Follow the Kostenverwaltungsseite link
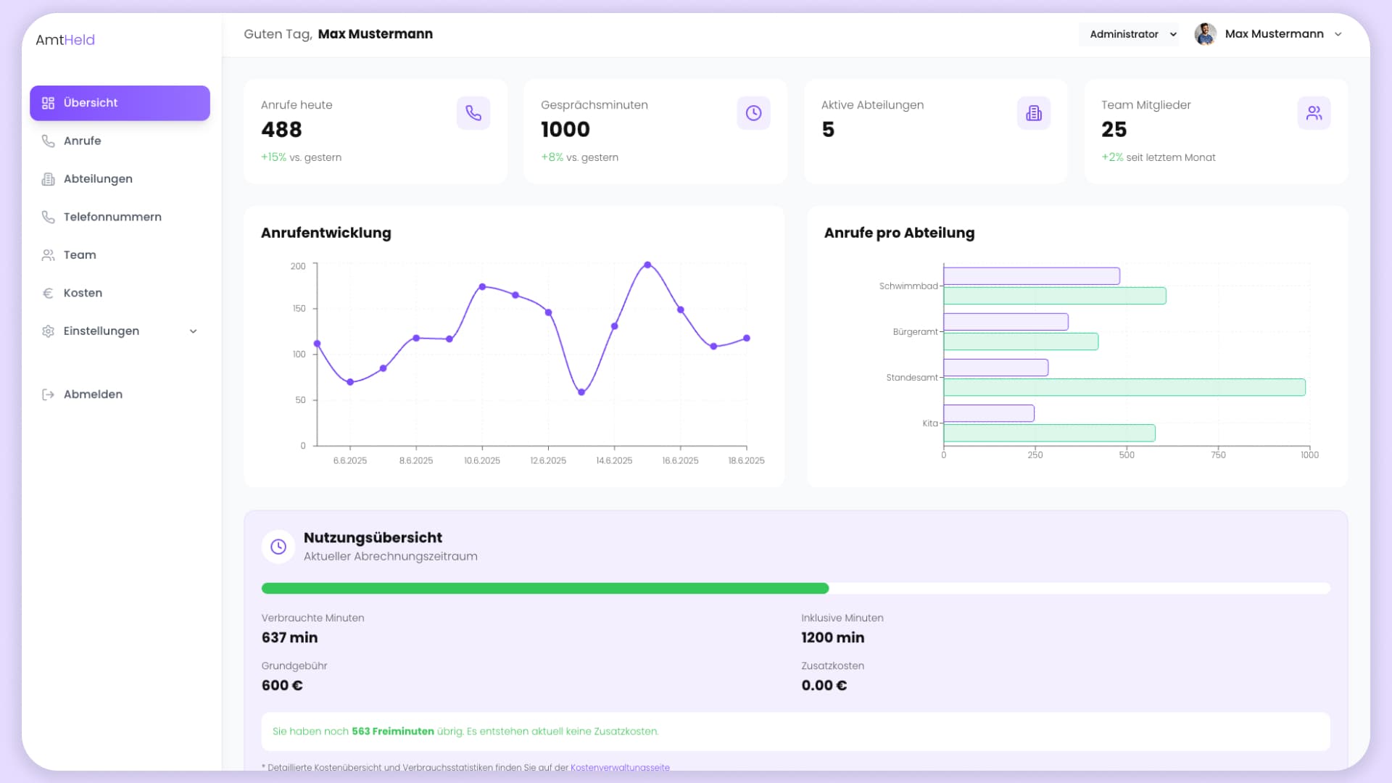The height and width of the screenshot is (783, 1392). point(620,767)
